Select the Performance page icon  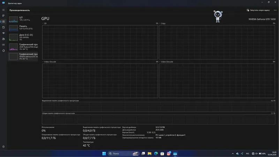pos(3,22)
